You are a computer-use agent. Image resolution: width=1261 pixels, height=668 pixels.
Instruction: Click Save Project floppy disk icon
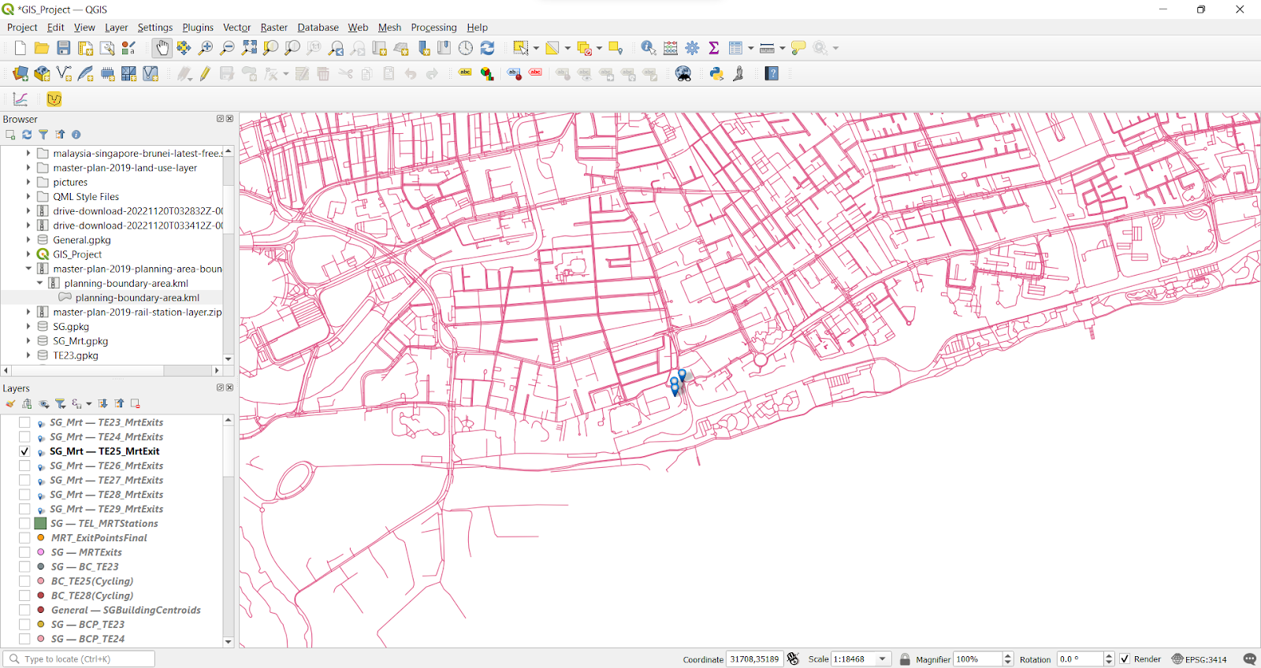tap(64, 48)
